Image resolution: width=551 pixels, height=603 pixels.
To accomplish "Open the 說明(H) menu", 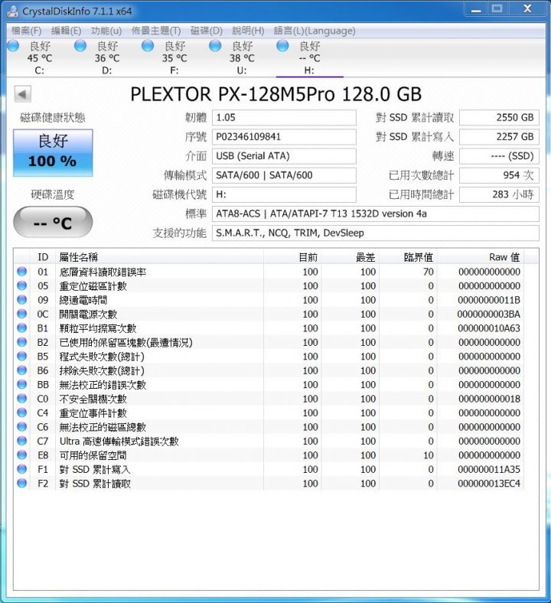I will pyautogui.click(x=248, y=31).
